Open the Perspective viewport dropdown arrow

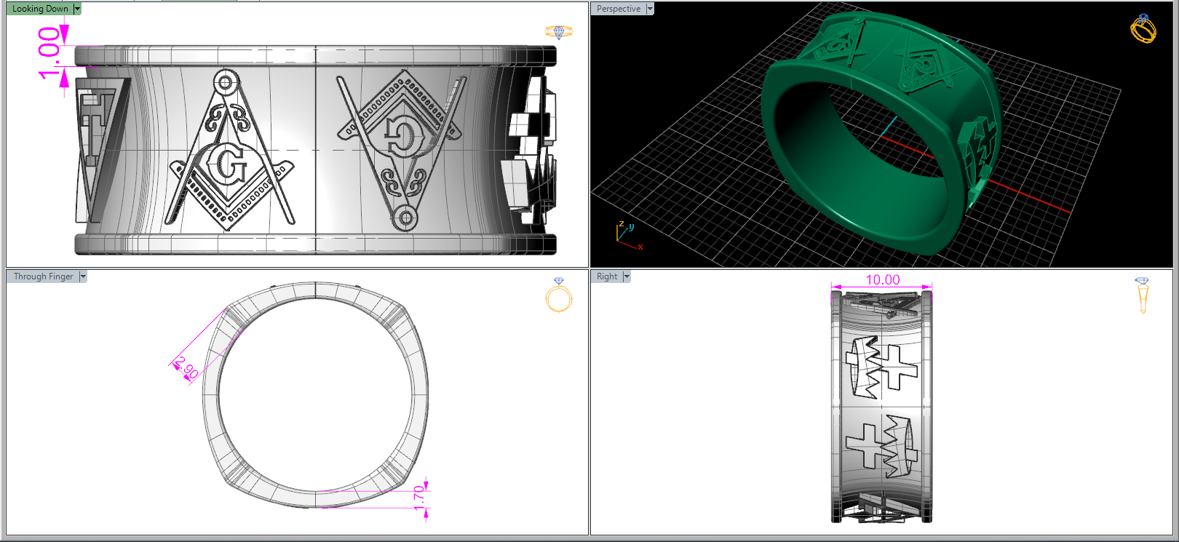pyautogui.click(x=651, y=9)
